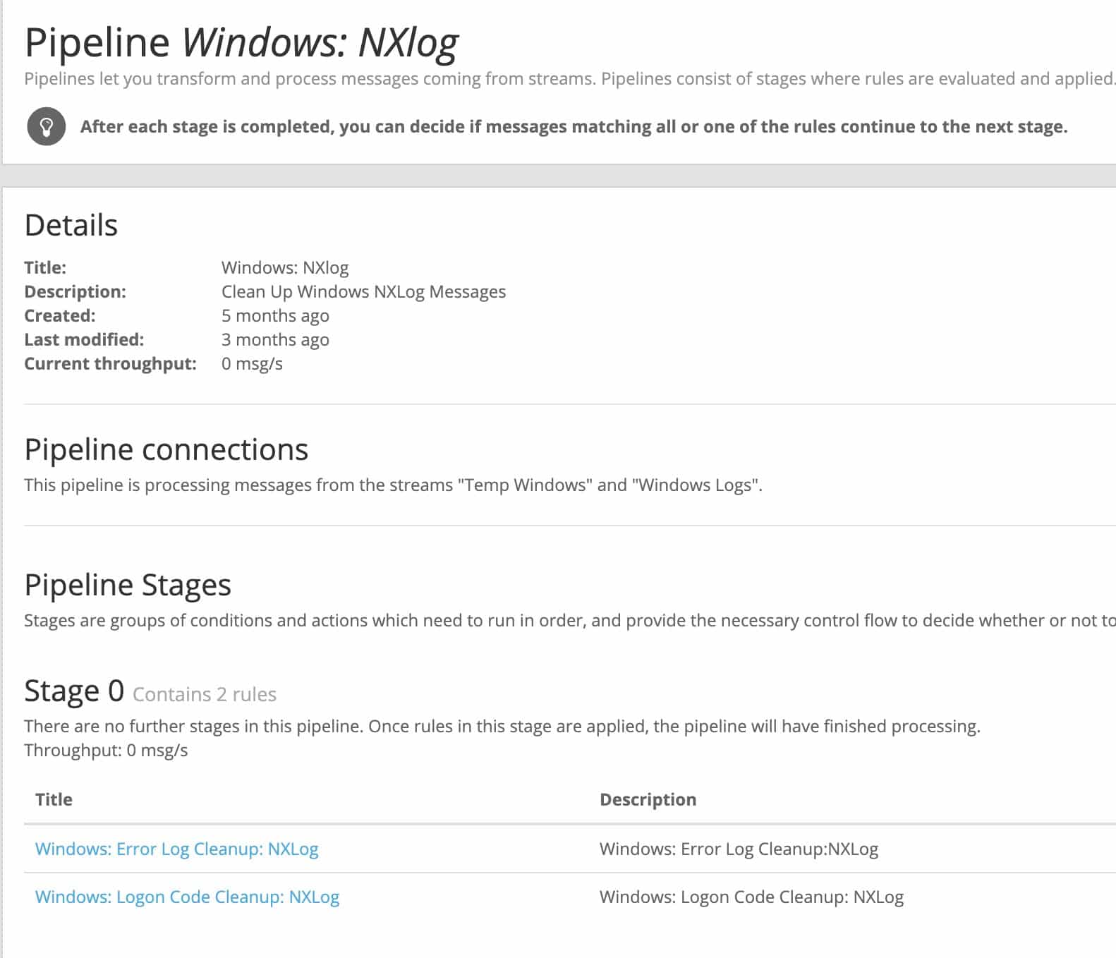
Task: Click the "5 months ago" created value
Action: tap(275, 315)
